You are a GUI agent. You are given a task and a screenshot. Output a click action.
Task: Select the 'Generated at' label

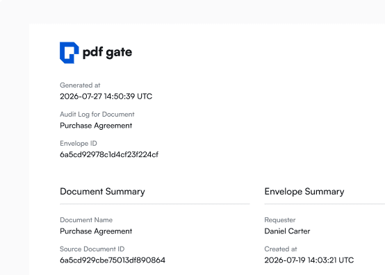[x=80, y=85]
